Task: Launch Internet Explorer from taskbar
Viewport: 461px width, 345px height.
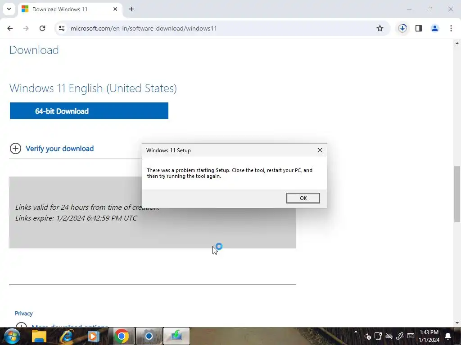Action: point(67,336)
